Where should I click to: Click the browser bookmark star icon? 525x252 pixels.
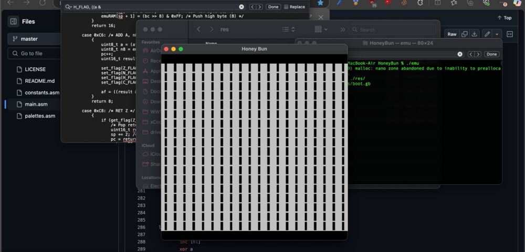(320, 3)
